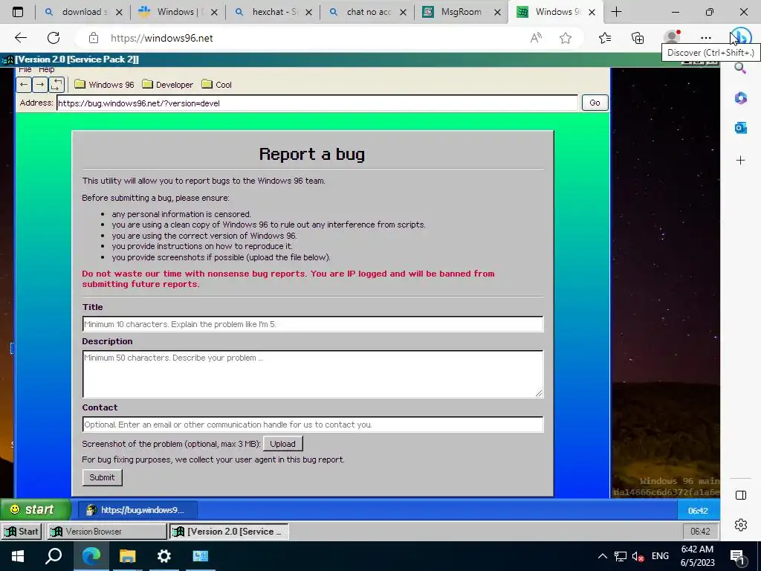The height and width of the screenshot is (571, 761).
Task: Open Windows Start menu
Action: click(18, 556)
